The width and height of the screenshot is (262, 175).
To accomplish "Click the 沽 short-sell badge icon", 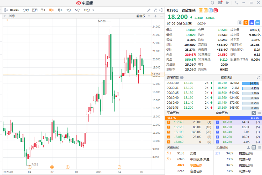I will (206, 10).
